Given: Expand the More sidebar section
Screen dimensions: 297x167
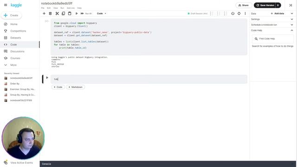Looking at the screenshot, I should tap(13, 65).
